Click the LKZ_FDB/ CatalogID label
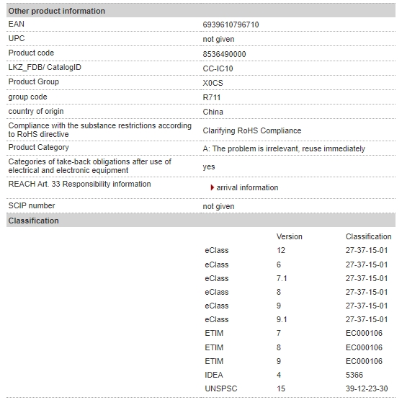 [x=45, y=67]
